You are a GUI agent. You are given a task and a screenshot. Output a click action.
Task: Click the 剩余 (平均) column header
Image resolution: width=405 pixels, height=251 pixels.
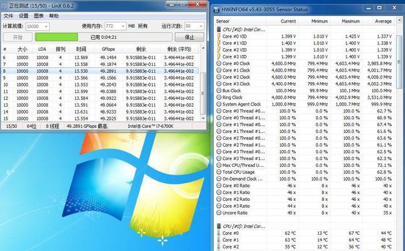(179, 49)
